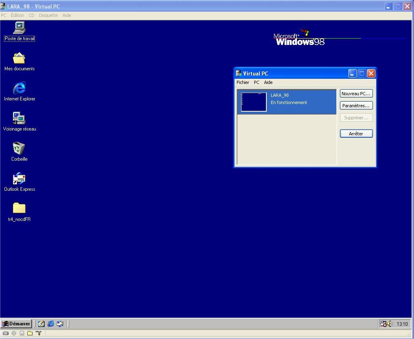This screenshot has width=414, height=339.
Task: Open the CD menu
Action: (31, 15)
